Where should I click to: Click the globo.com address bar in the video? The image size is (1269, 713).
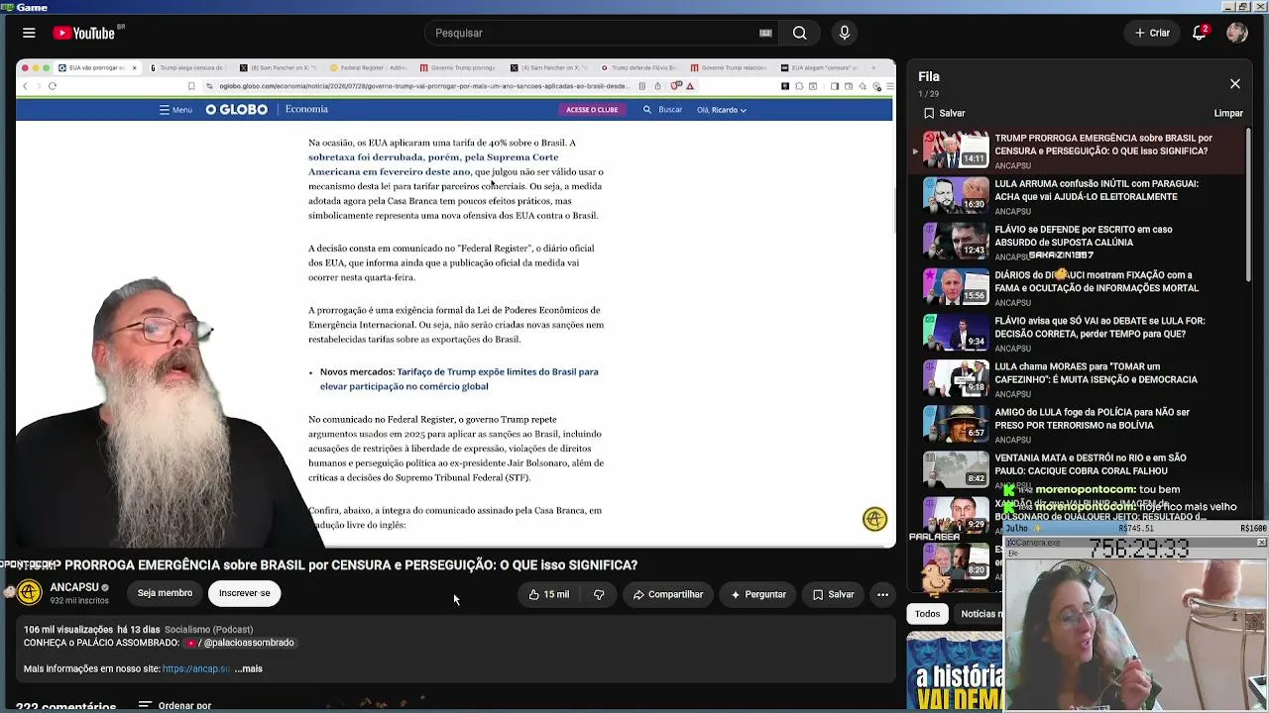[423, 86]
